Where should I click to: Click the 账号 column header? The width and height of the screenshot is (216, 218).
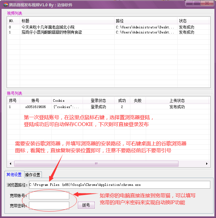coord(36,100)
